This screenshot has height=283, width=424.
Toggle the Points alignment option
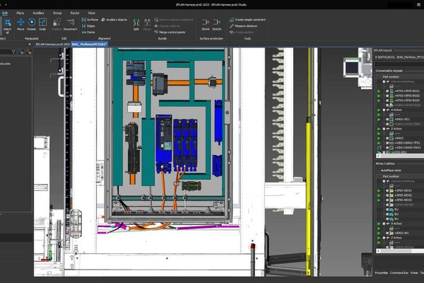pyautogui.click(x=89, y=32)
